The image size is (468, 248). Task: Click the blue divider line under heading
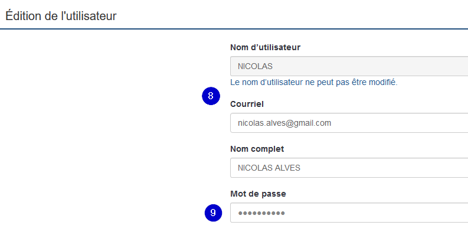[234, 29]
